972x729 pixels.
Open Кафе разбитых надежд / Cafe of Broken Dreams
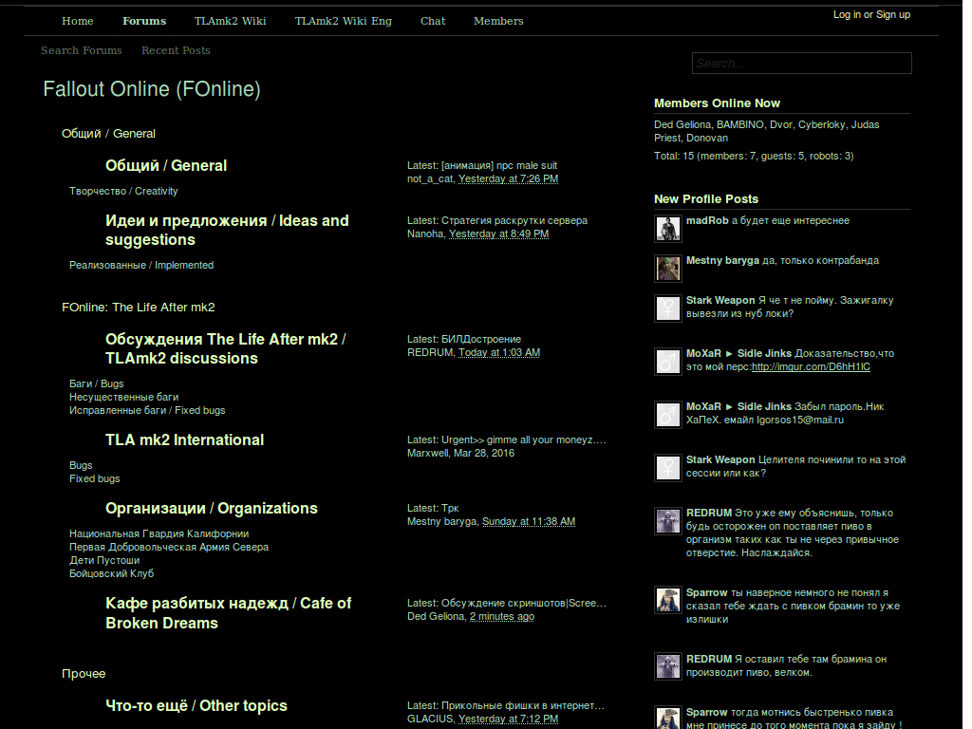pos(228,613)
